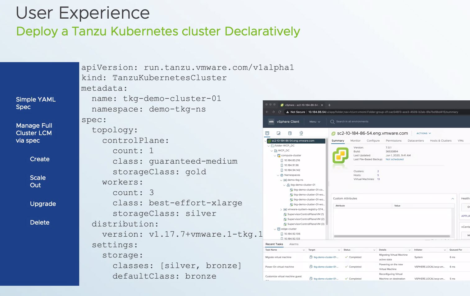Screen dimensions: 470x296
Task: Open target link for Migrate virtual machine task
Action: click(326, 257)
